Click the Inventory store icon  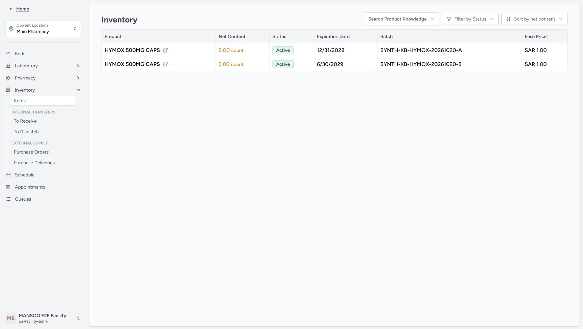[8, 90]
